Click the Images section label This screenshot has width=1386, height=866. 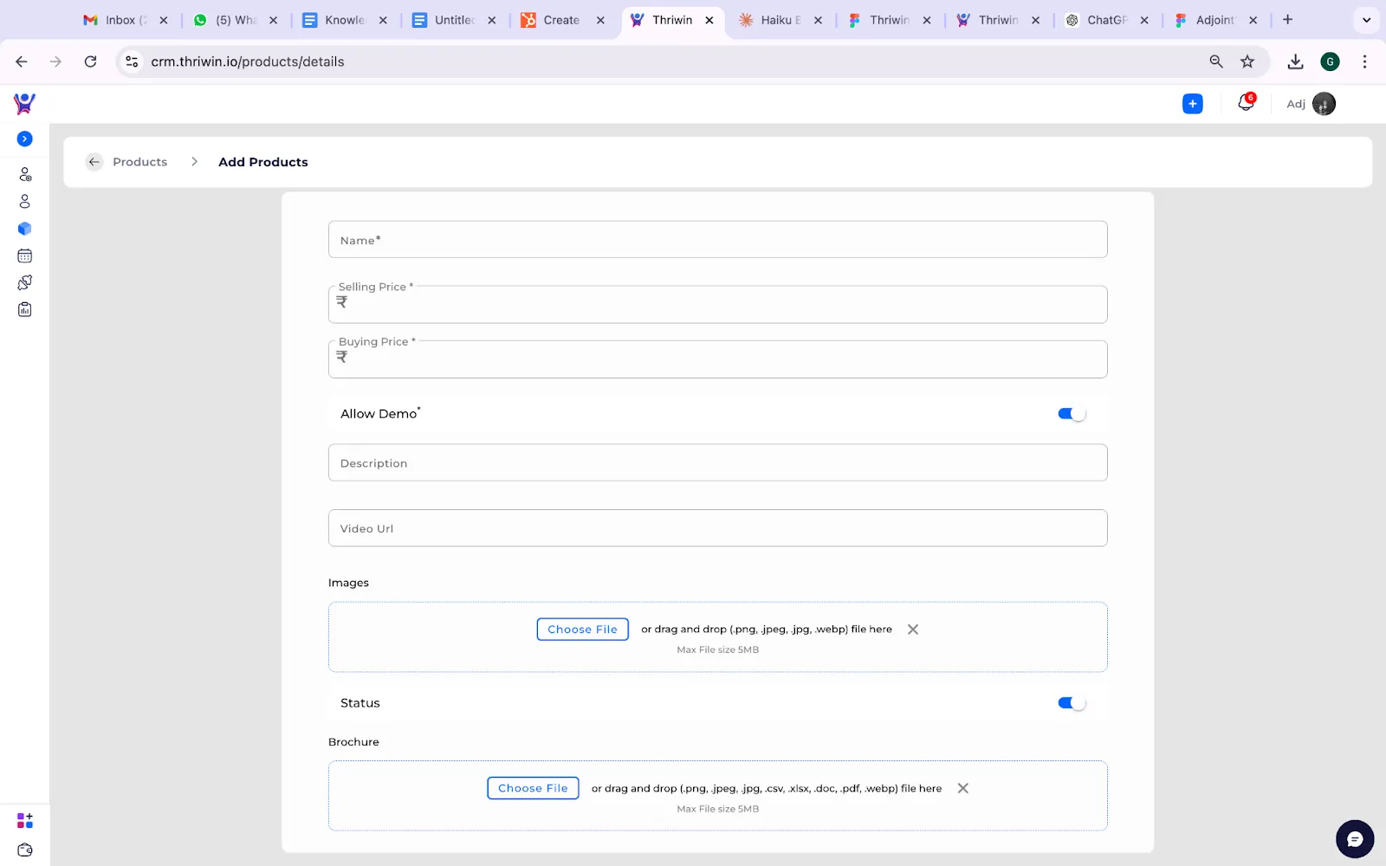[x=348, y=583]
